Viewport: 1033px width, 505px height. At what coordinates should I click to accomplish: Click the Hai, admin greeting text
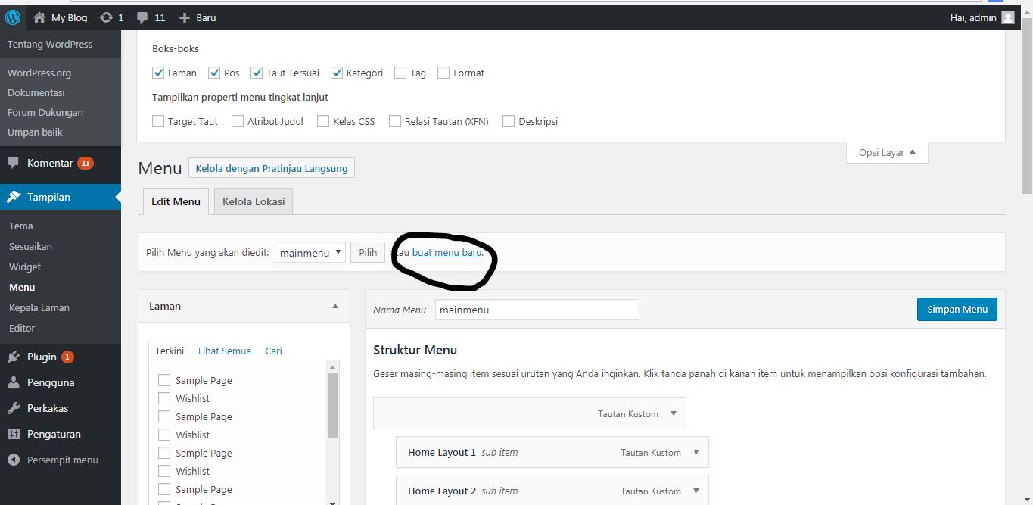pos(973,17)
